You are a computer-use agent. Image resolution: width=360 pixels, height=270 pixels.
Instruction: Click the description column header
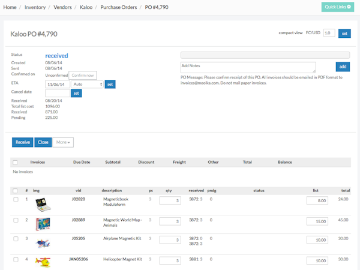pos(112,191)
